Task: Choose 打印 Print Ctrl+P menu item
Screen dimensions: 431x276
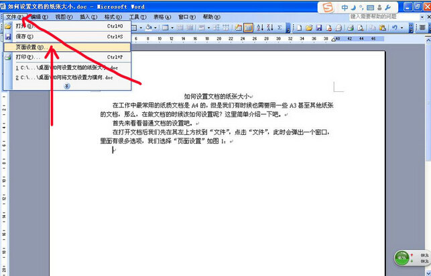Action: (67, 57)
